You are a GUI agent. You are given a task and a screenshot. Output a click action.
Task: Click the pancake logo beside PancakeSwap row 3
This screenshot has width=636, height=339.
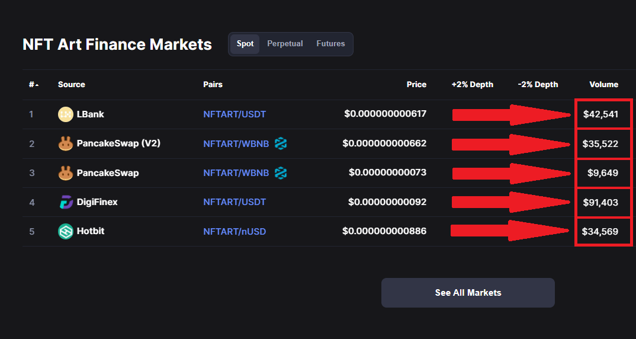(65, 173)
